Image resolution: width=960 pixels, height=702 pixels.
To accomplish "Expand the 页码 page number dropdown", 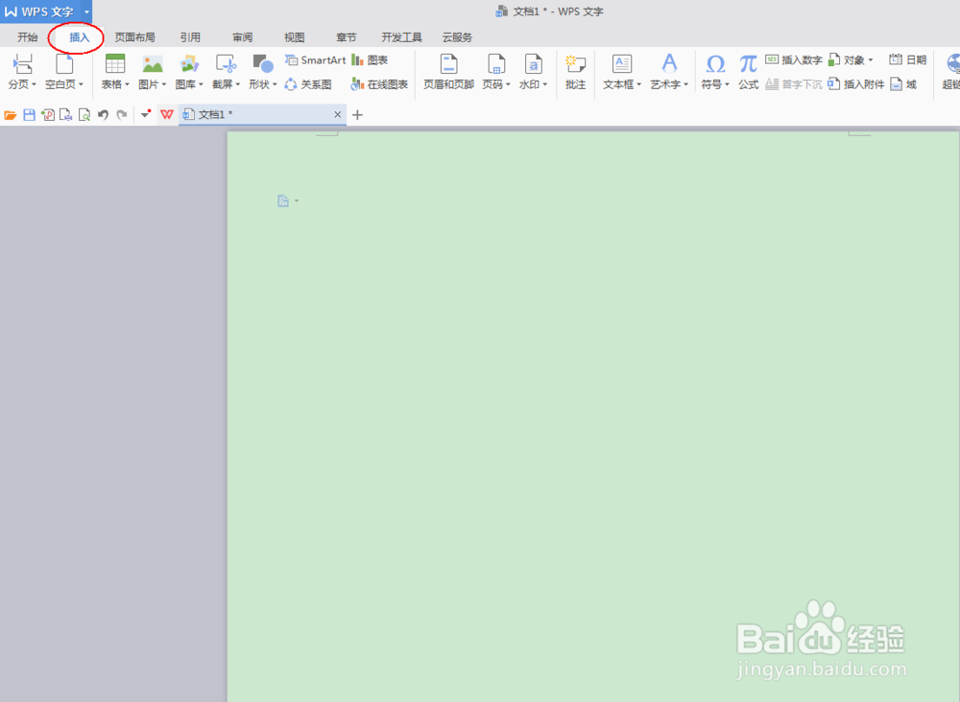I will point(508,84).
